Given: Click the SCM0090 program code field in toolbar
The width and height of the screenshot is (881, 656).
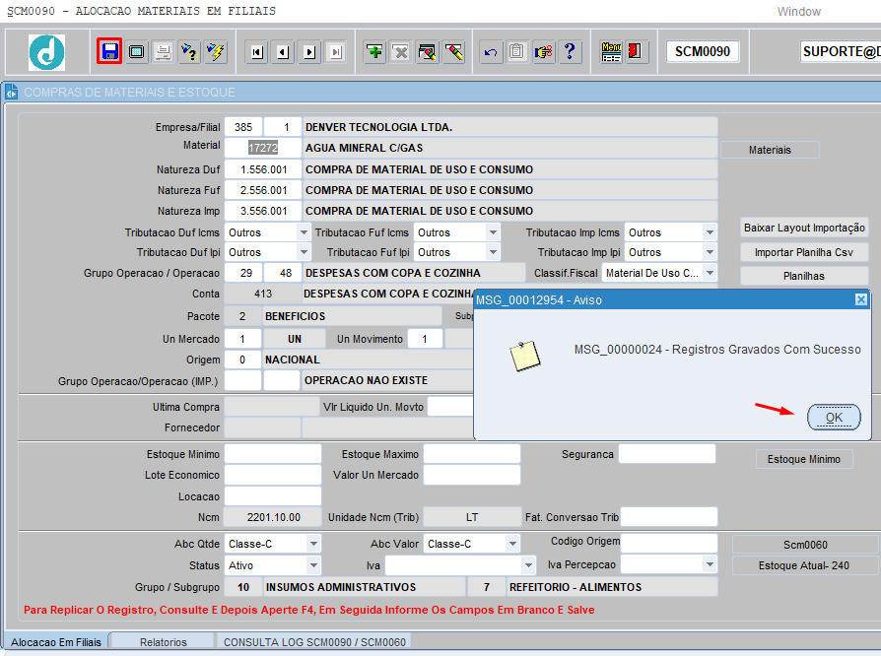Looking at the screenshot, I should click(703, 51).
